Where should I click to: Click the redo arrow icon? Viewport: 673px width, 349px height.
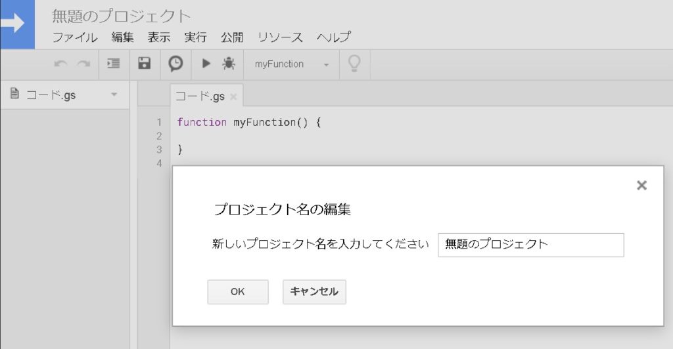pyautogui.click(x=83, y=64)
